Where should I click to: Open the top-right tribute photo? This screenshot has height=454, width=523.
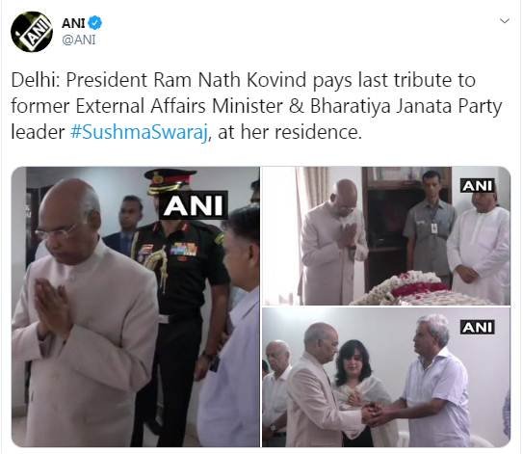(386, 236)
